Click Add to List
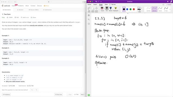Viewport: 173px width, 97px height. [25, 18]
